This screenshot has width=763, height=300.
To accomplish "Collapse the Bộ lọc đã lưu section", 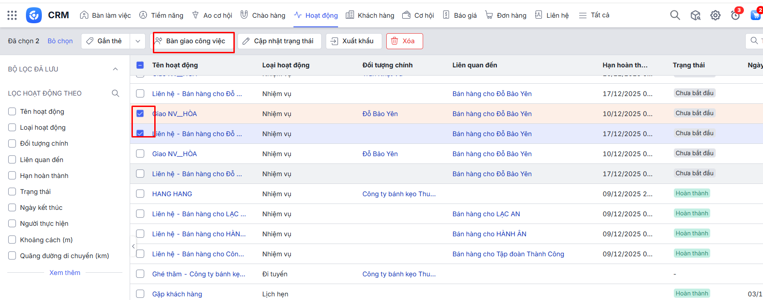I will [x=115, y=69].
